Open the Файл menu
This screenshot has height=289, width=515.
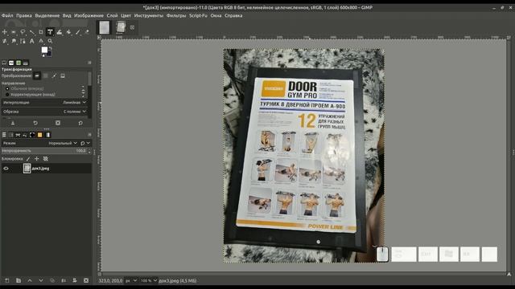7,15
